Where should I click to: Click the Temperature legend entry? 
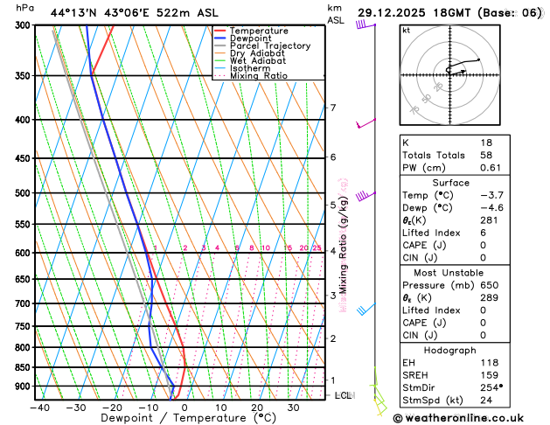[259, 31]
